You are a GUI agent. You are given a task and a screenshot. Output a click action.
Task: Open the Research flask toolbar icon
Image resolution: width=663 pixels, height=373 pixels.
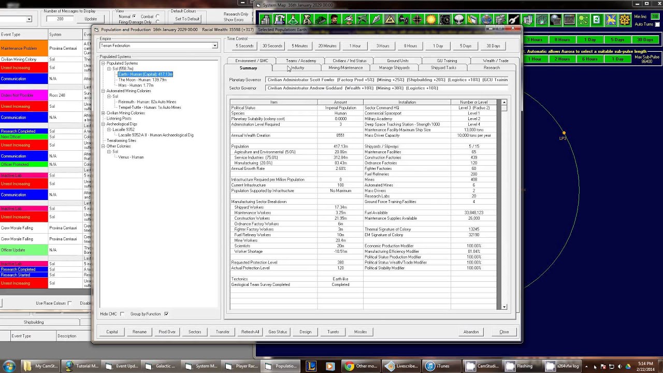[293, 20]
